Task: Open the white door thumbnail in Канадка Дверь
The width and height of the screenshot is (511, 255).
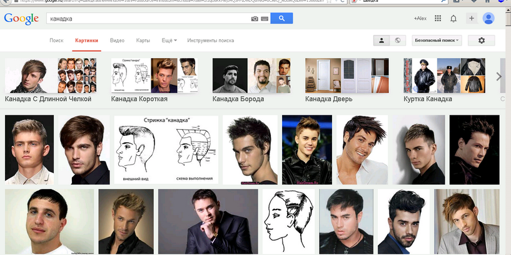Action: point(323,75)
